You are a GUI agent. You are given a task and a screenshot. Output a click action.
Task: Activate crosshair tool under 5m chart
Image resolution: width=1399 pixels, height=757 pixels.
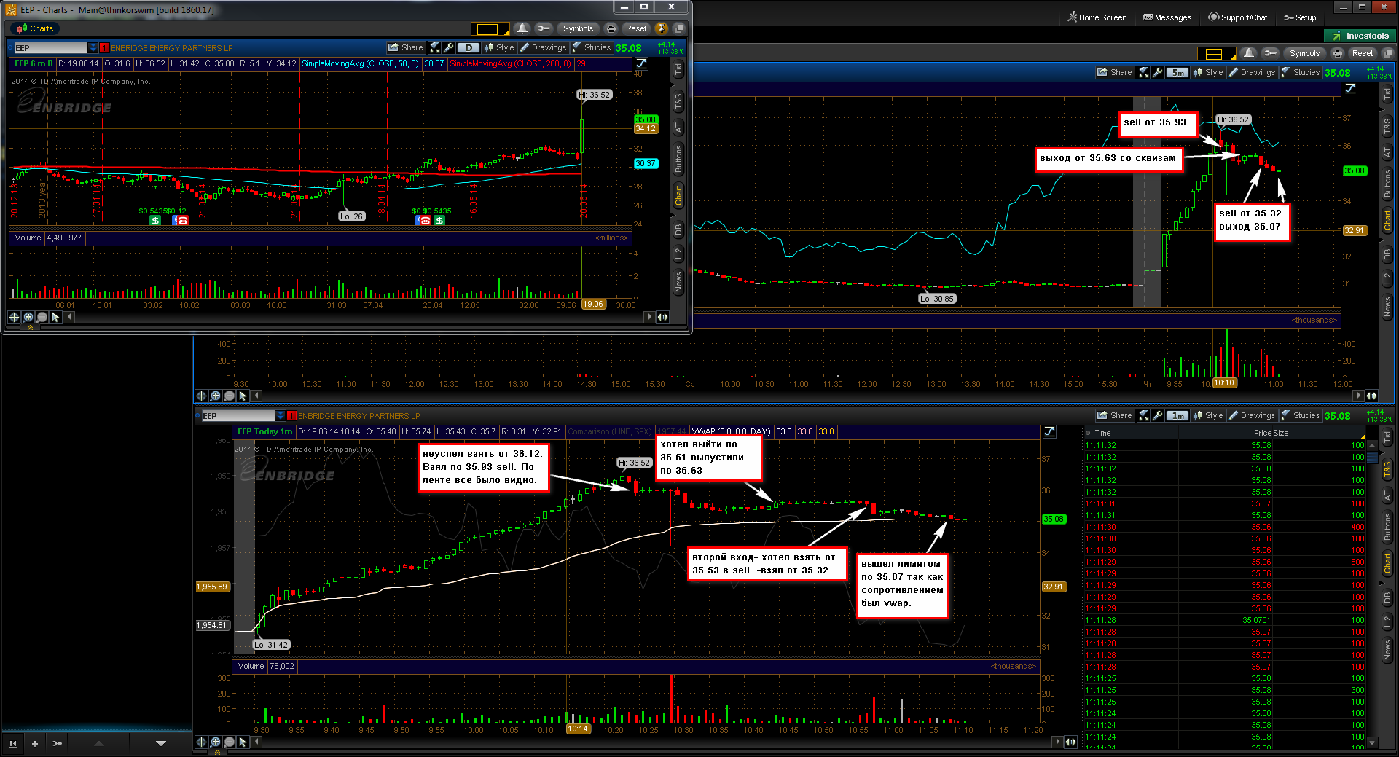pos(201,396)
